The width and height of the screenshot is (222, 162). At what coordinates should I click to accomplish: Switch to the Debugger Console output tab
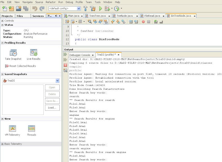pos(80,55)
